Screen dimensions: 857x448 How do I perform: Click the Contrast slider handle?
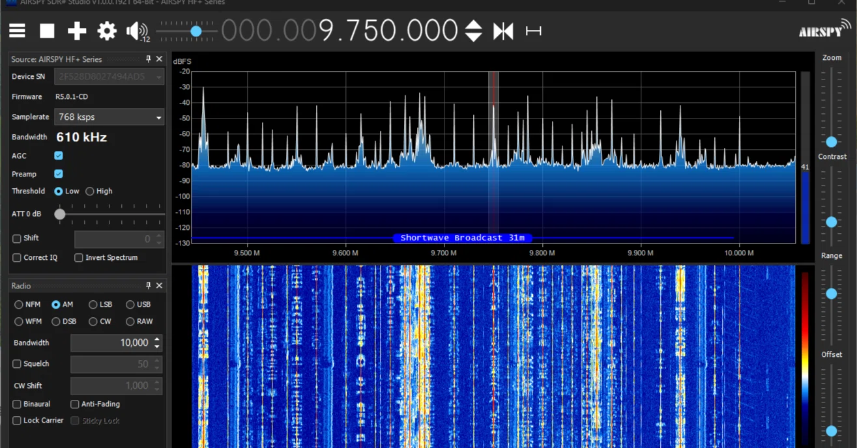832,222
